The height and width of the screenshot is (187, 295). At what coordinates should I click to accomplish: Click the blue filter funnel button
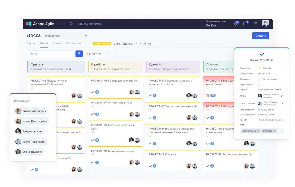click(79, 54)
